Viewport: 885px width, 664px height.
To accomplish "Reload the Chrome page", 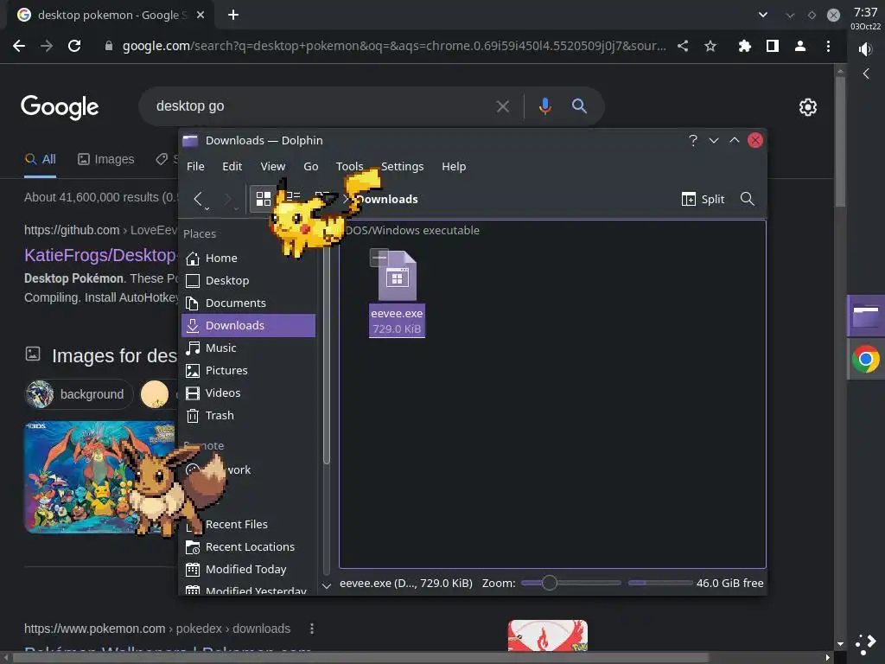I will (74, 46).
